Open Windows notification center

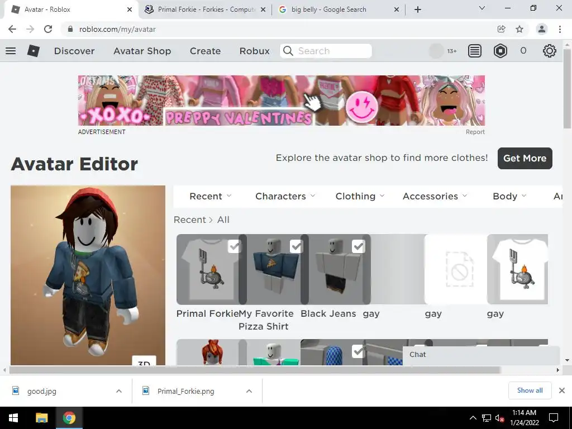tap(554, 418)
